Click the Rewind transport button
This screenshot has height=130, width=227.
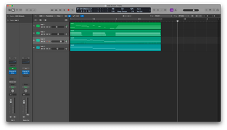coord(52,10)
